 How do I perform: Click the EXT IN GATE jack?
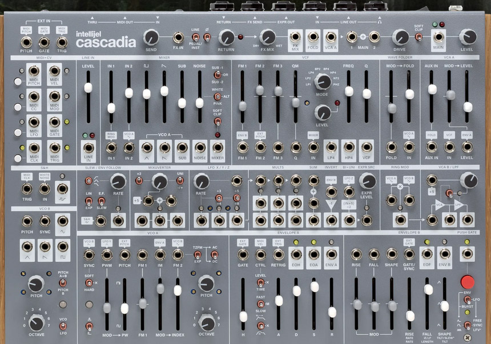(x=44, y=42)
